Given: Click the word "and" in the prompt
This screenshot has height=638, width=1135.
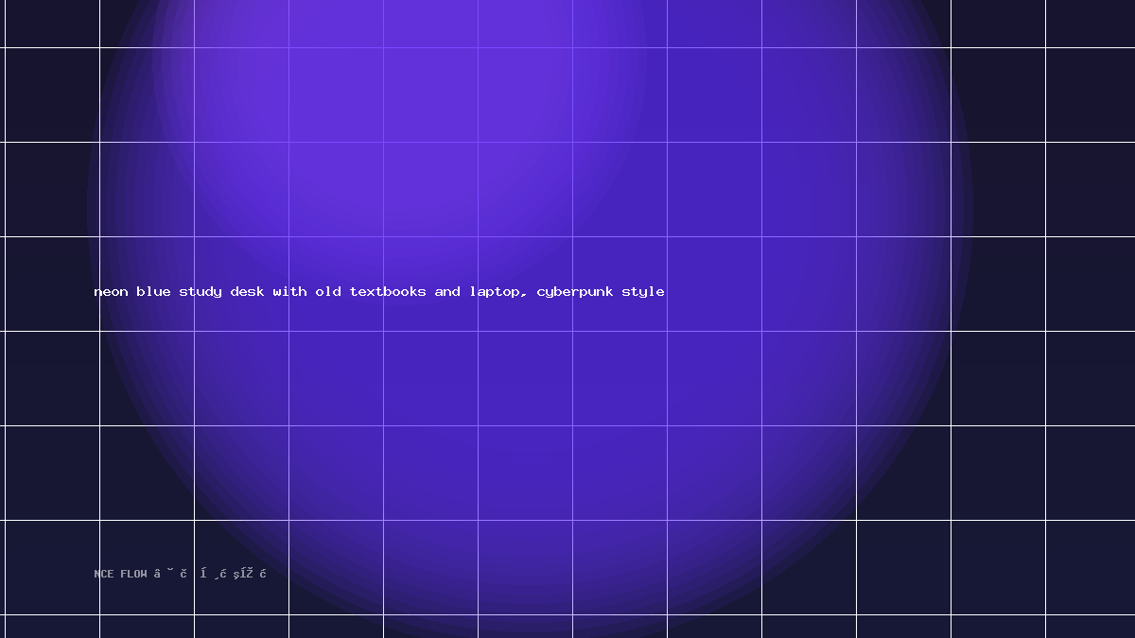Looking at the screenshot, I should (447, 292).
